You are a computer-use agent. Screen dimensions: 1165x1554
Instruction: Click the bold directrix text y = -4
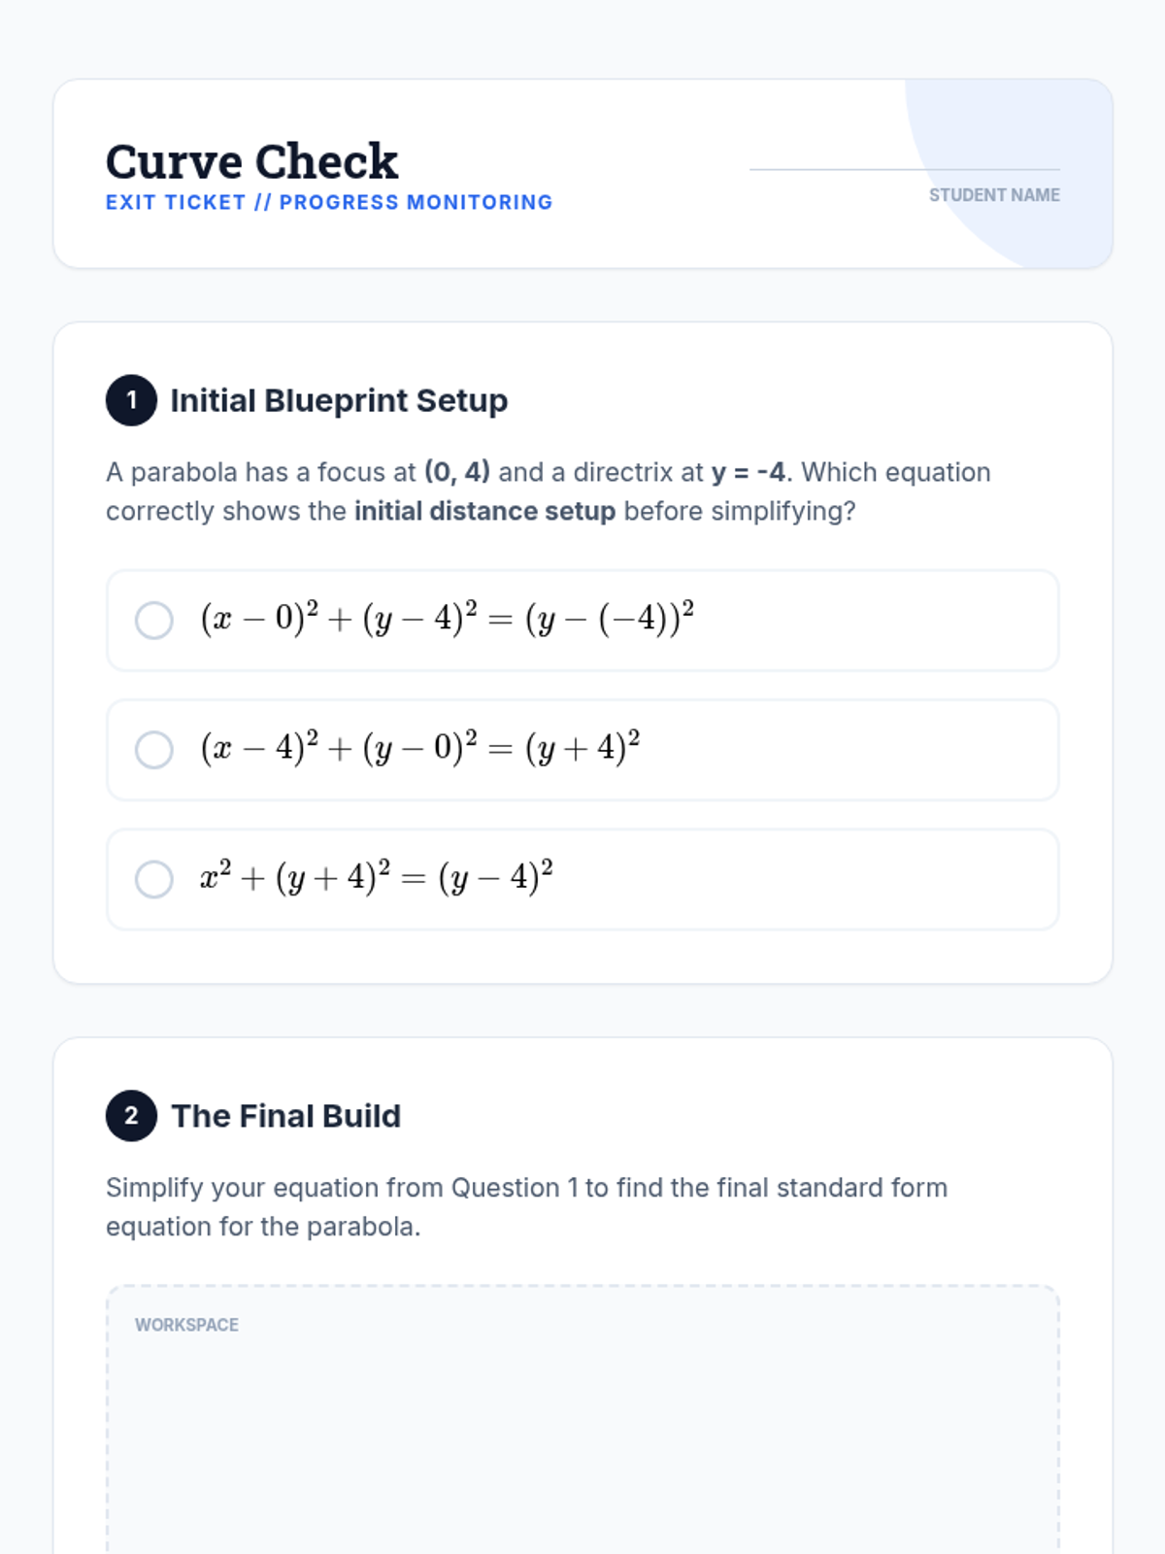(748, 472)
